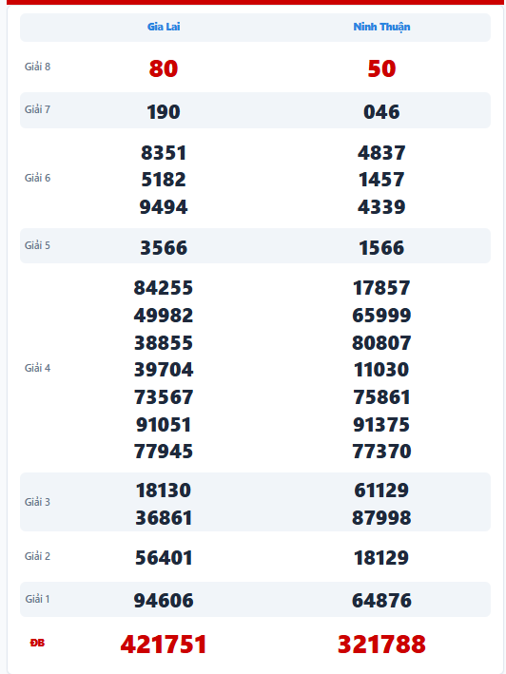Image resolution: width=506 pixels, height=674 pixels.
Task: Select Ninh Thuận Giải 8 result 50
Action: click(x=381, y=68)
